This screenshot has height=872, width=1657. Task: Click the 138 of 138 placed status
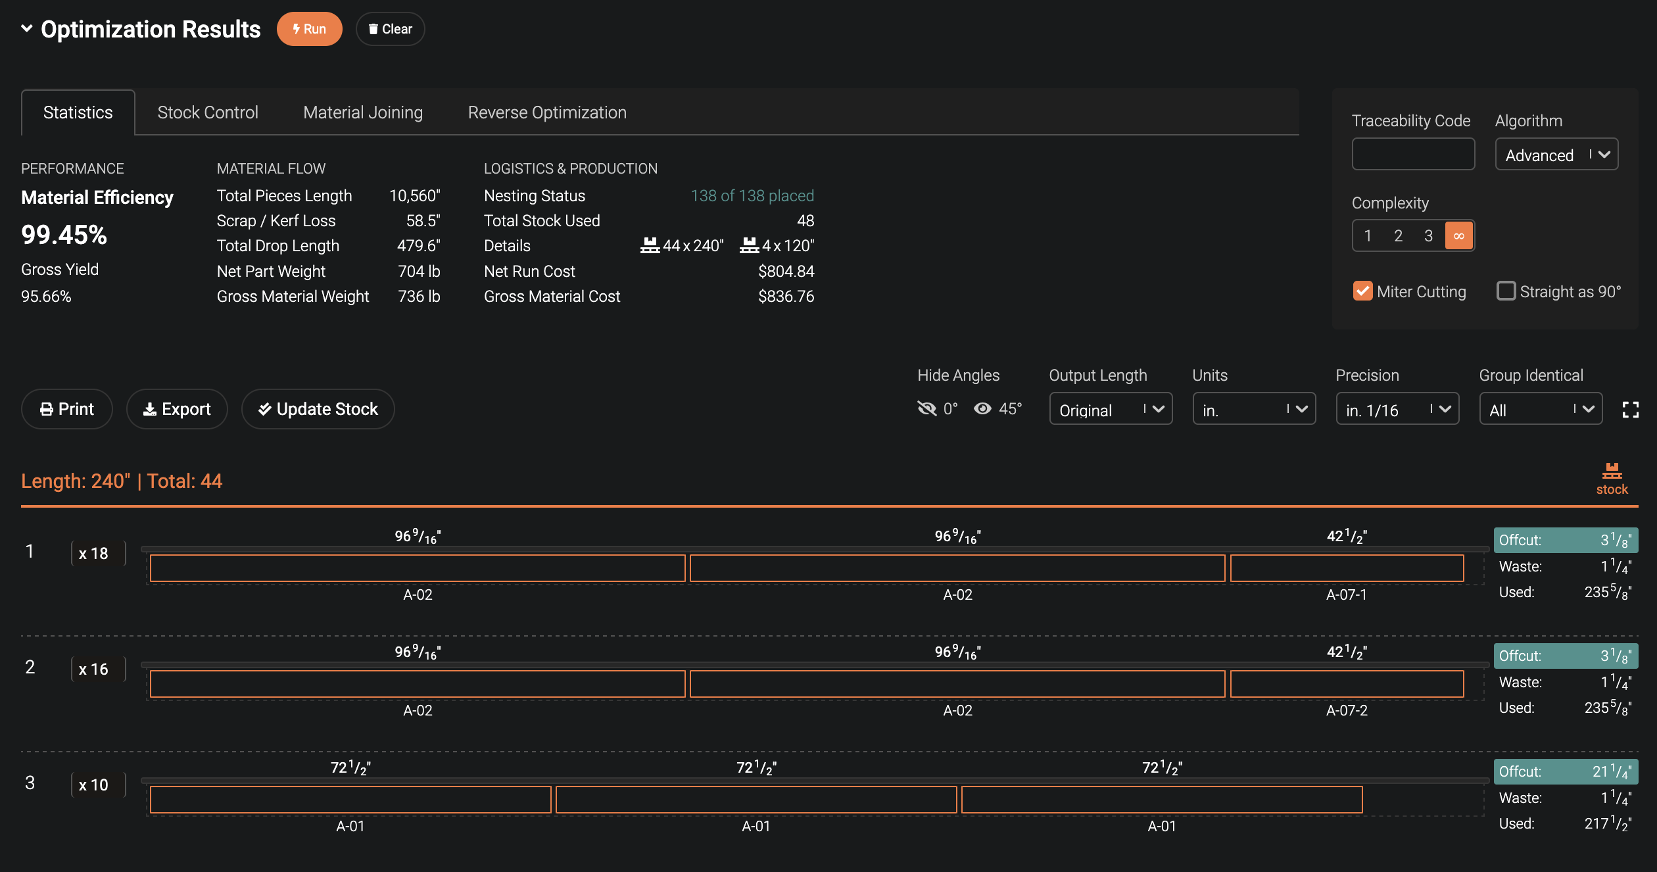(752, 195)
